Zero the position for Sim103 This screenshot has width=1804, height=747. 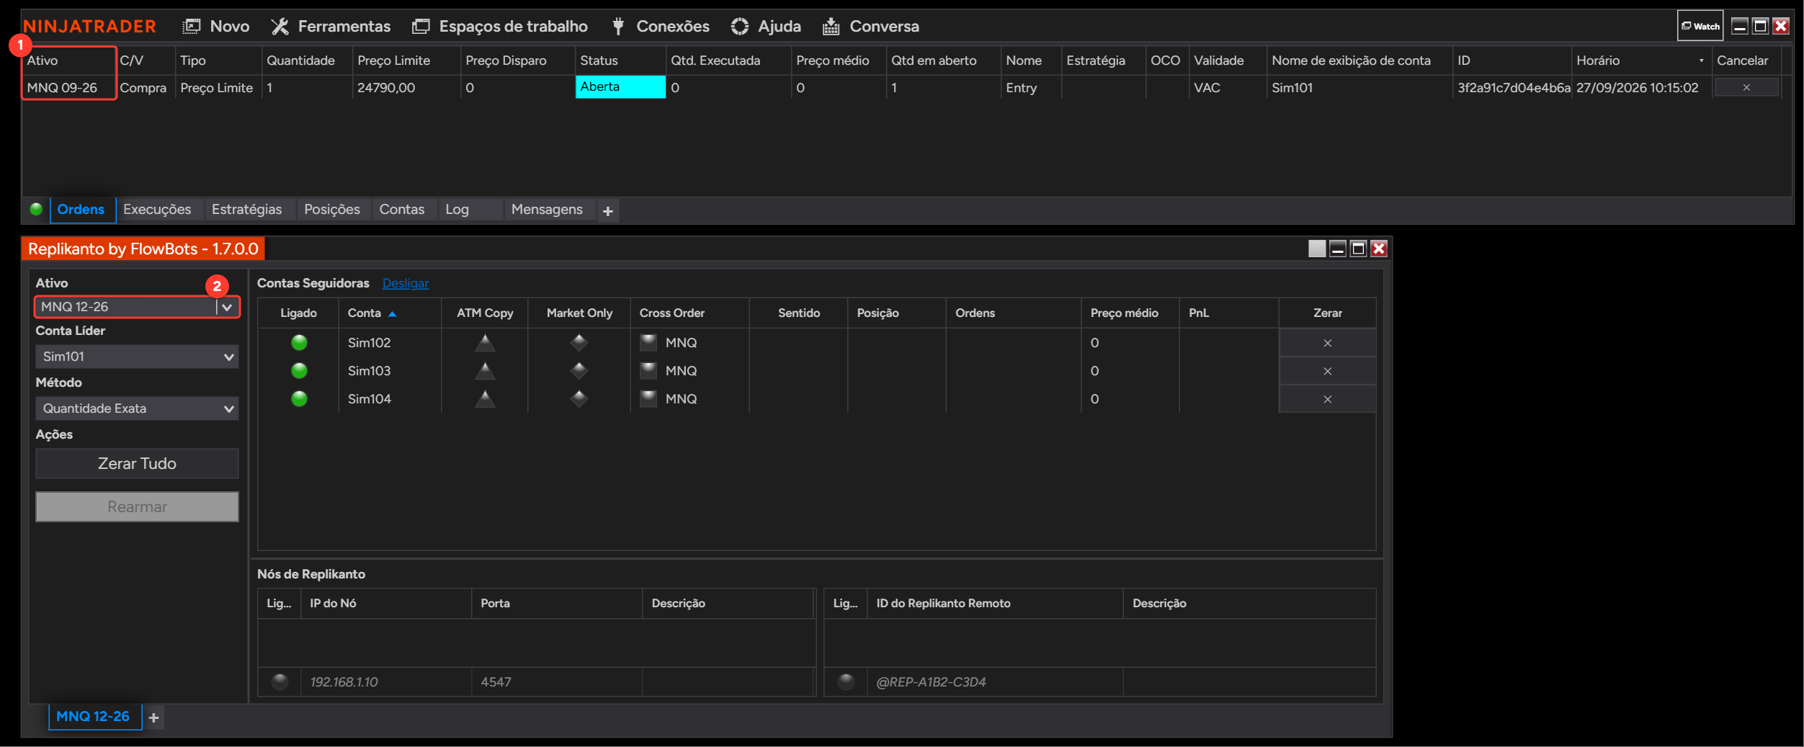1327,371
